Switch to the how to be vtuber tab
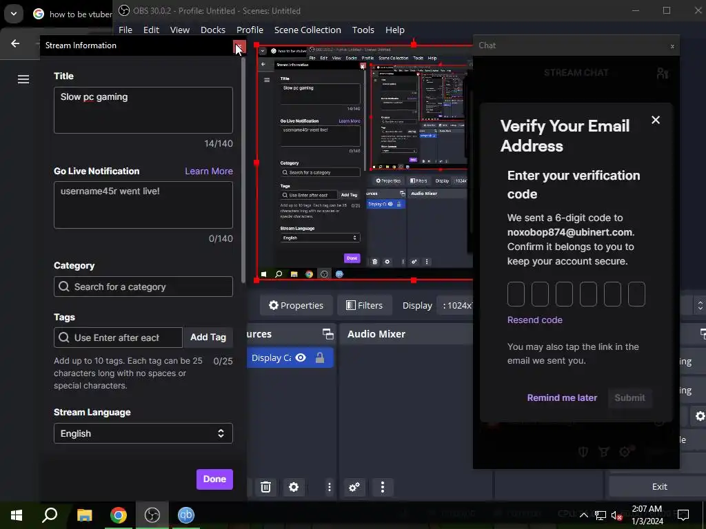 (x=72, y=14)
